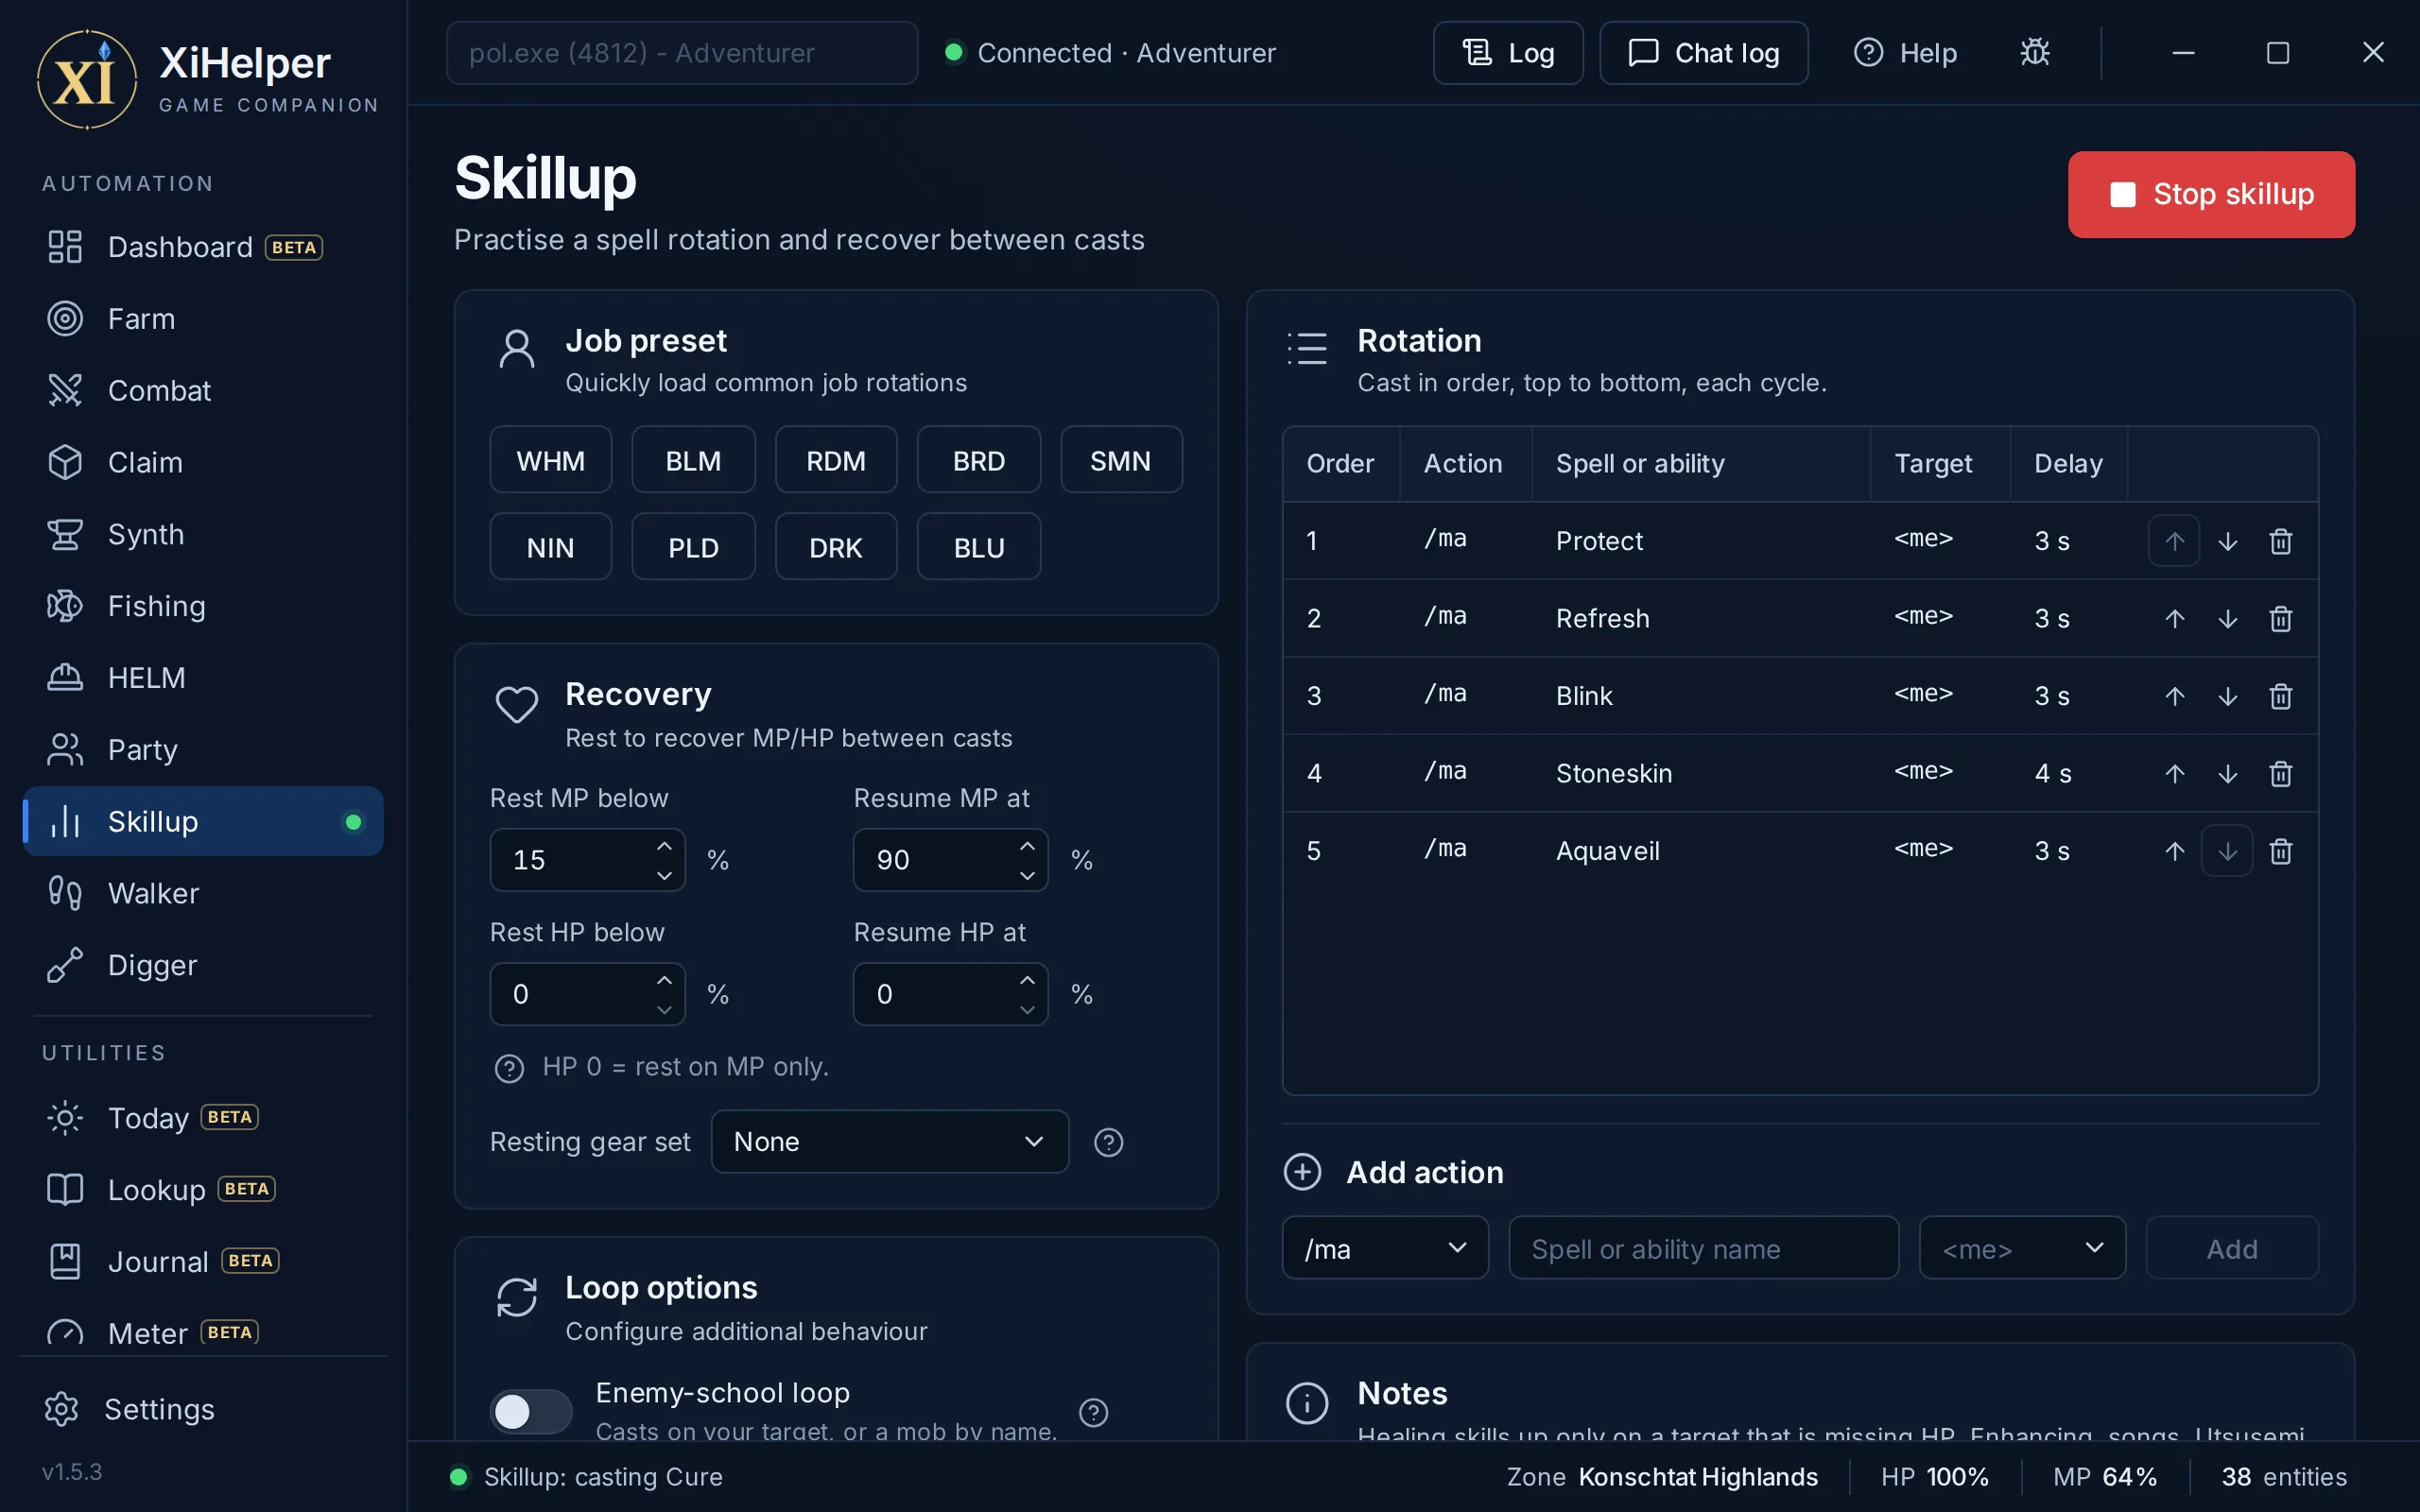Open the Dashboard page
This screenshot has width=2420, height=1512.
[203, 247]
